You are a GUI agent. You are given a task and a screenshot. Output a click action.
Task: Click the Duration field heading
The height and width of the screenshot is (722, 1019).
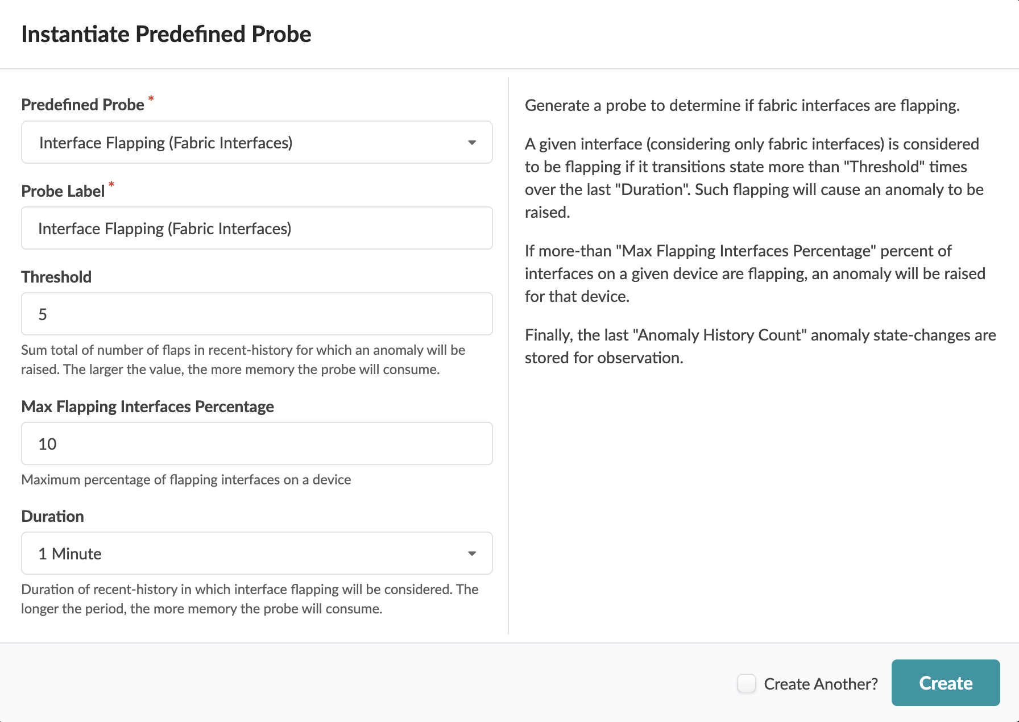click(52, 517)
